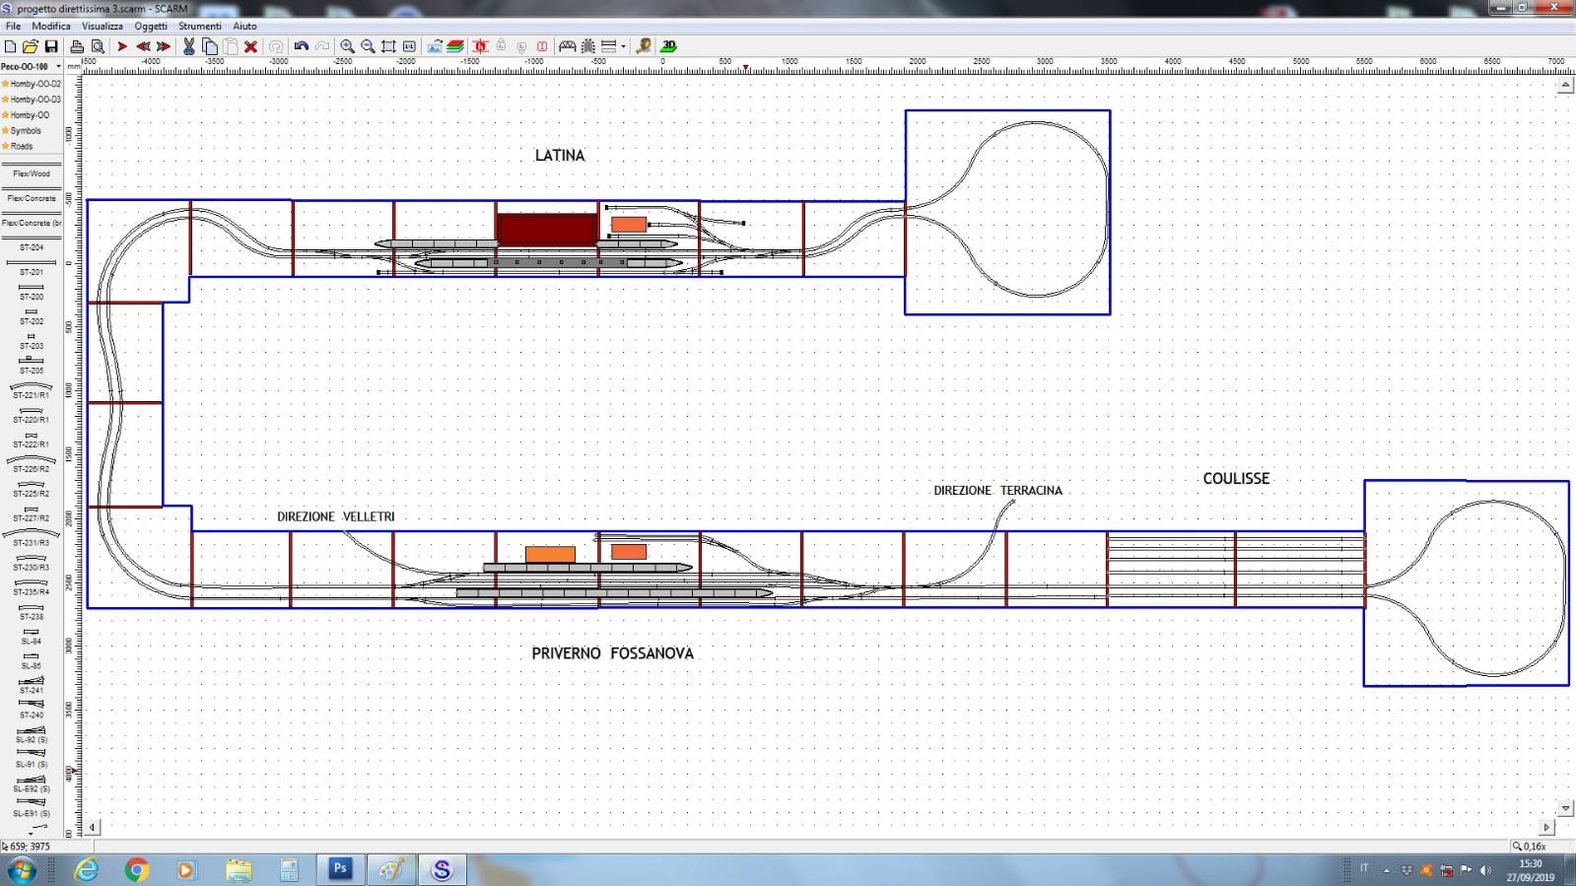
Task: Open the 3D view
Action: pos(669,46)
